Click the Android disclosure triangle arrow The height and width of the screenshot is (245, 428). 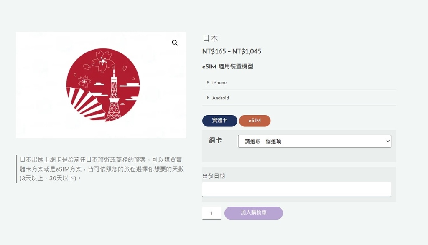(208, 98)
